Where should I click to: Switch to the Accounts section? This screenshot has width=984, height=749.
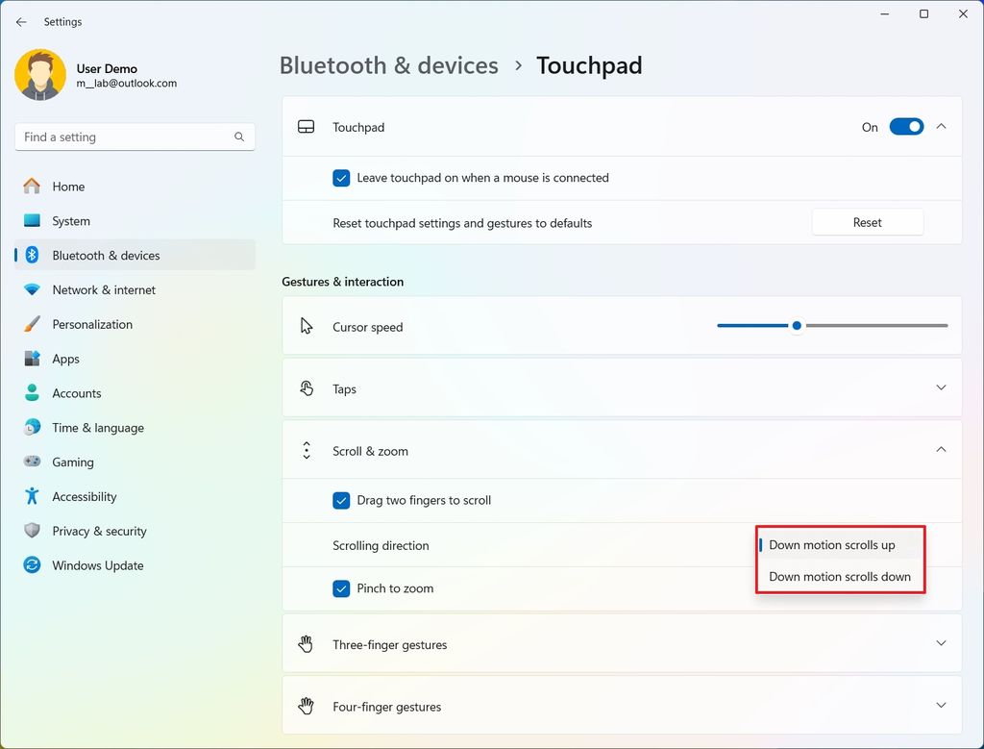pos(77,393)
